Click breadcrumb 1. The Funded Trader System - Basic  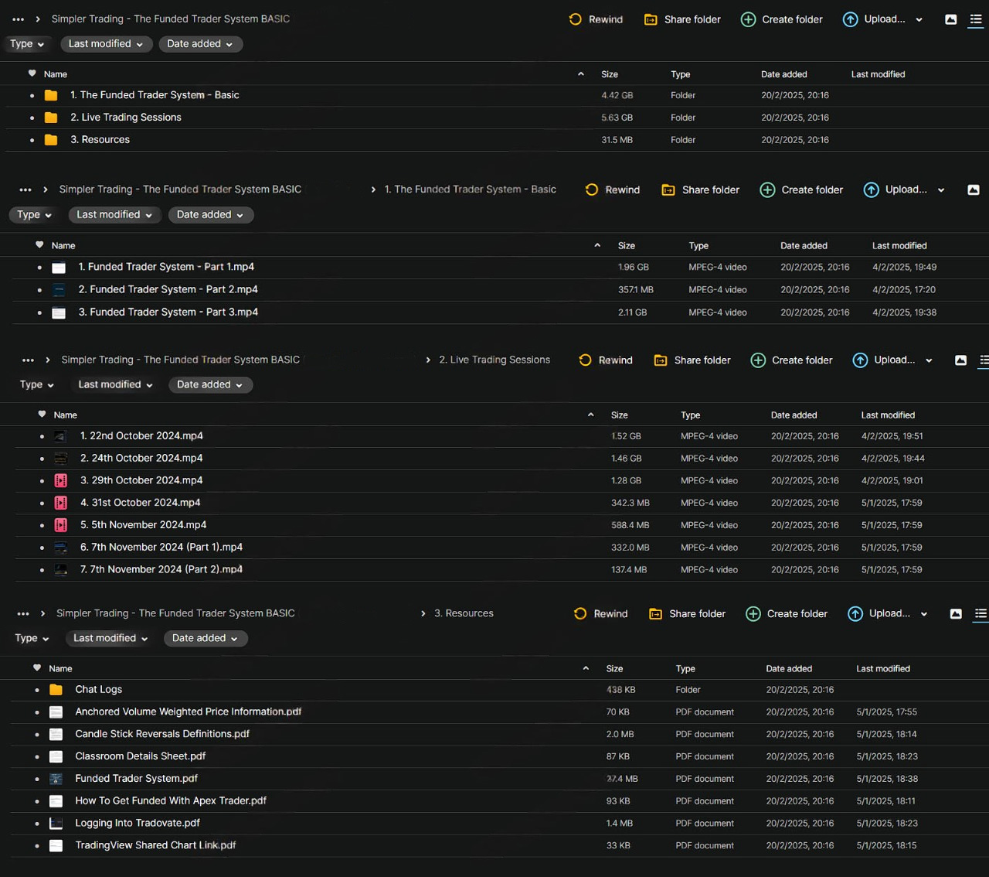click(x=470, y=189)
